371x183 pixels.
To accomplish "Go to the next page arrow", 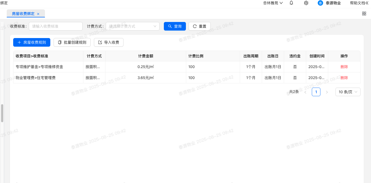I will point(327,92).
